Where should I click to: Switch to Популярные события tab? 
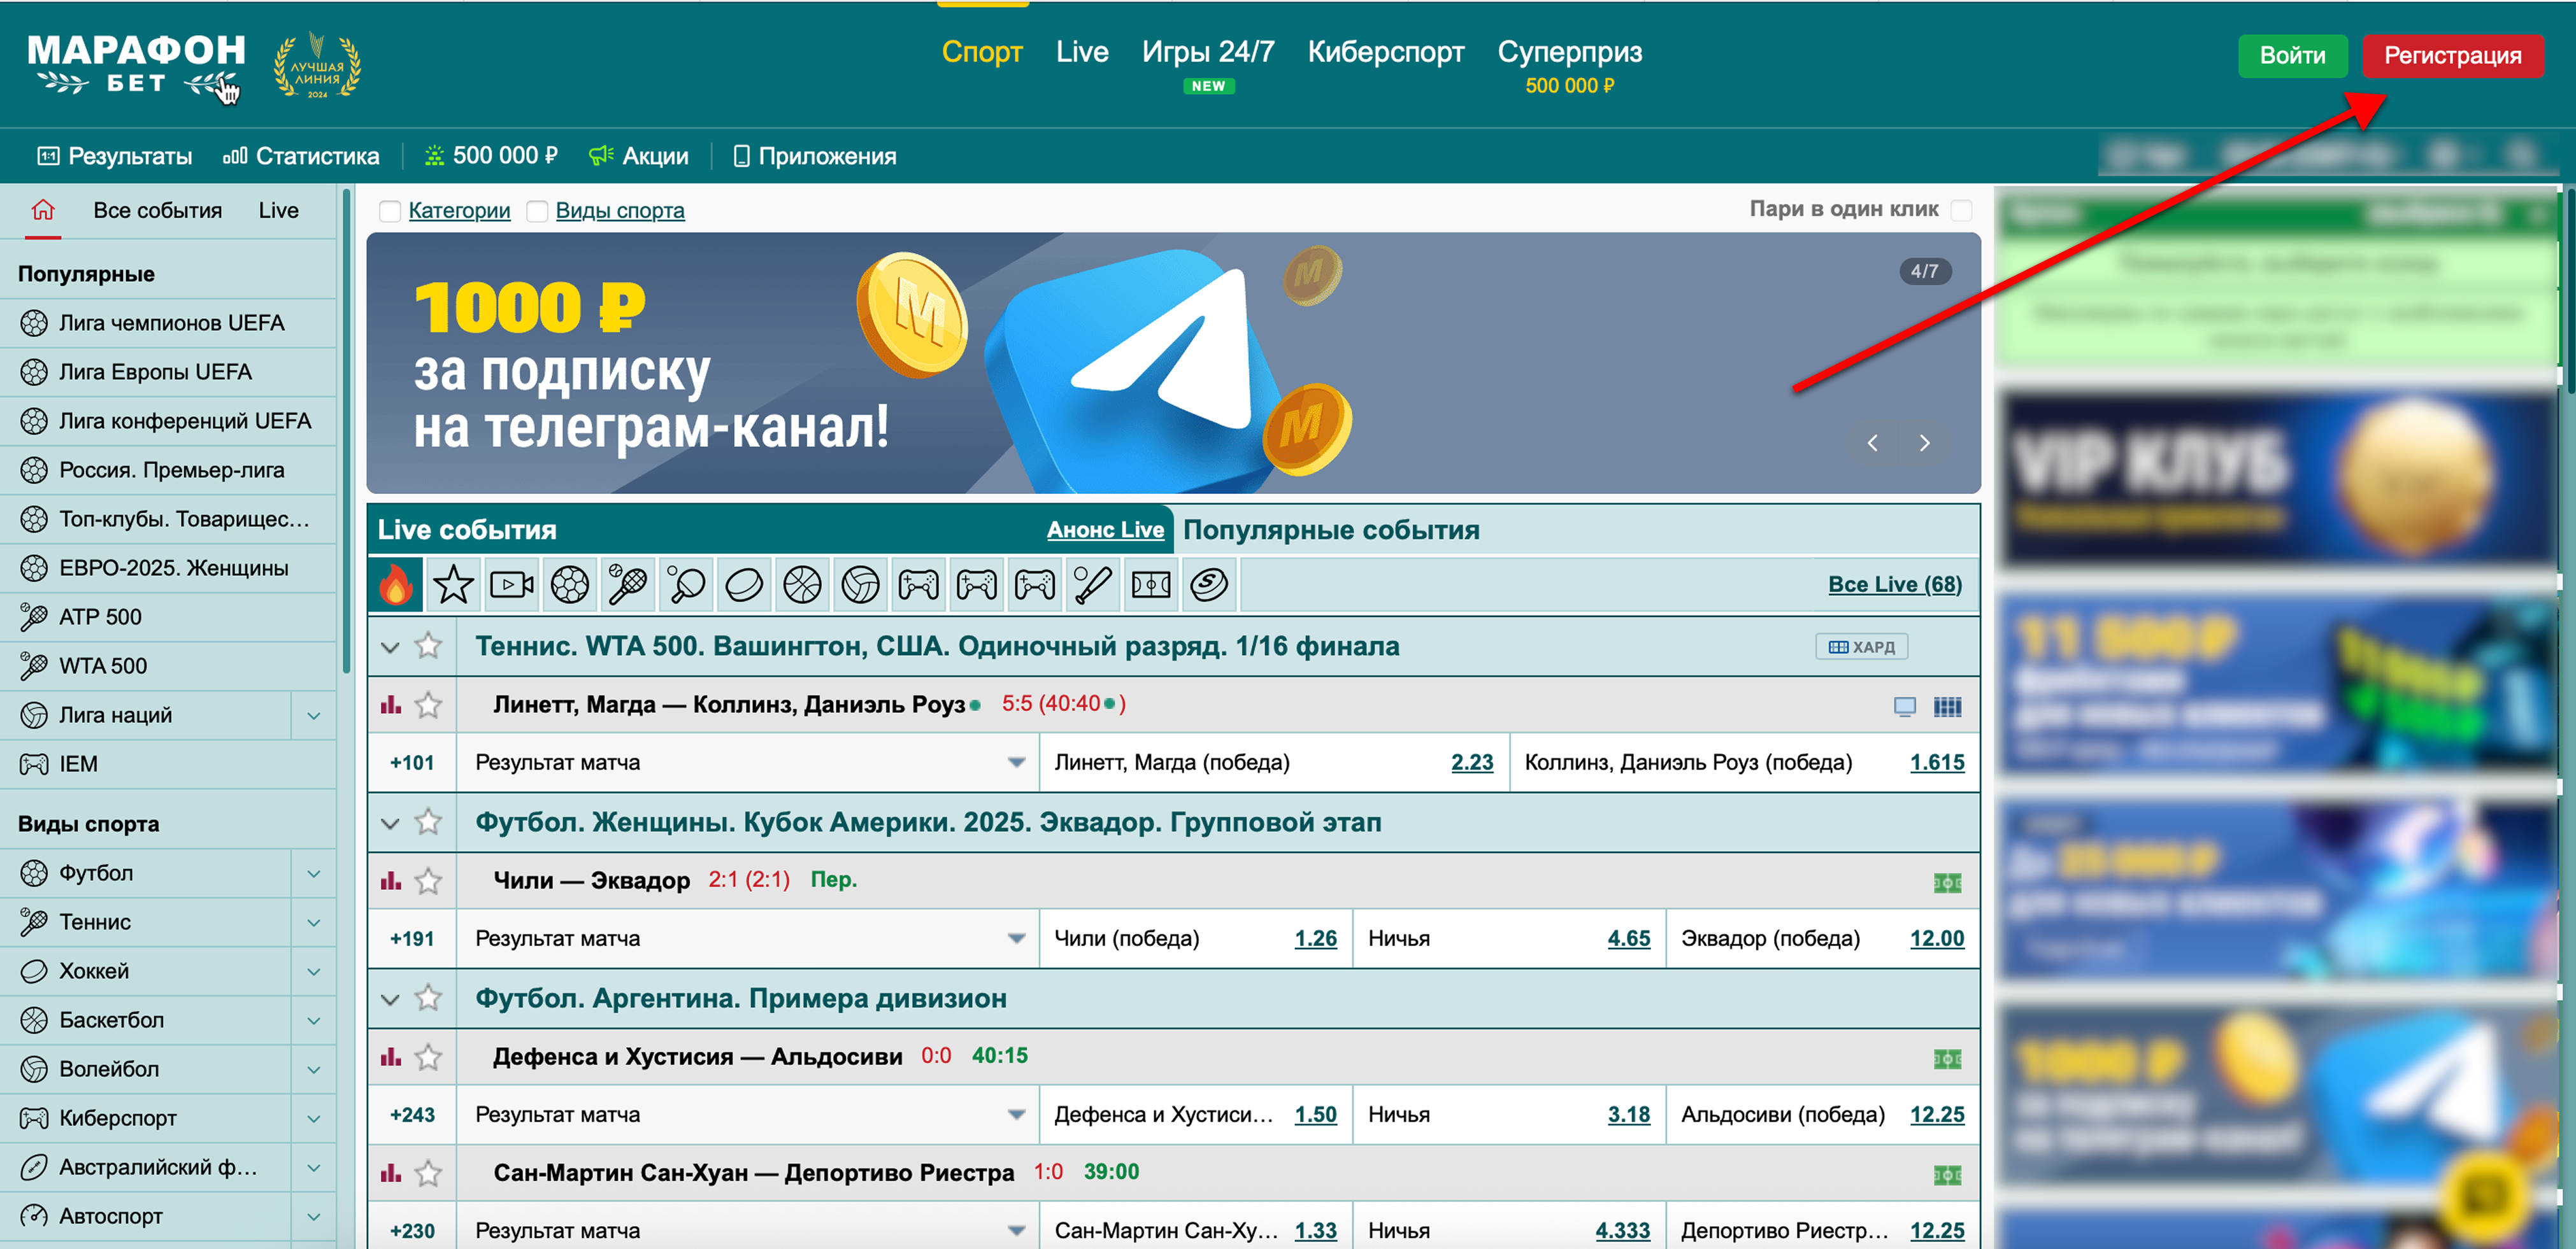point(1331,530)
